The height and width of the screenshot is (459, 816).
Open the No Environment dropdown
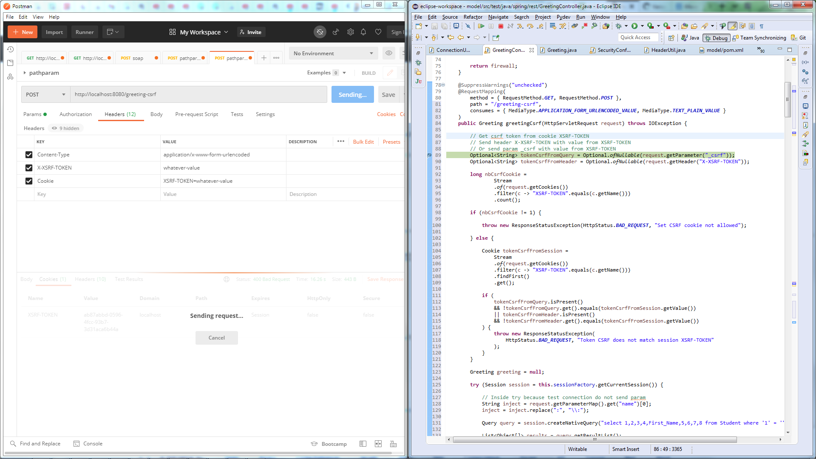(x=333, y=53)
